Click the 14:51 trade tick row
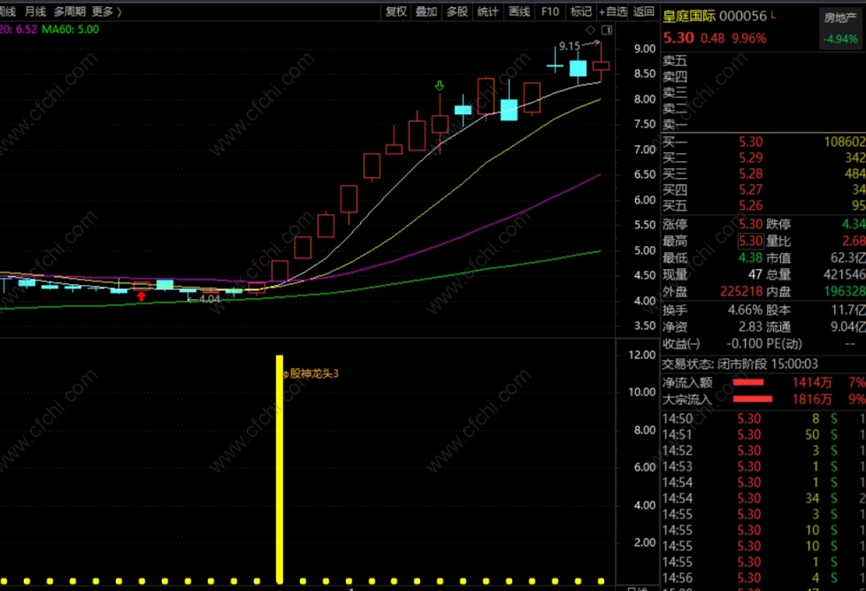The height and width of the screenshot is (591, 866). (763, 434)
